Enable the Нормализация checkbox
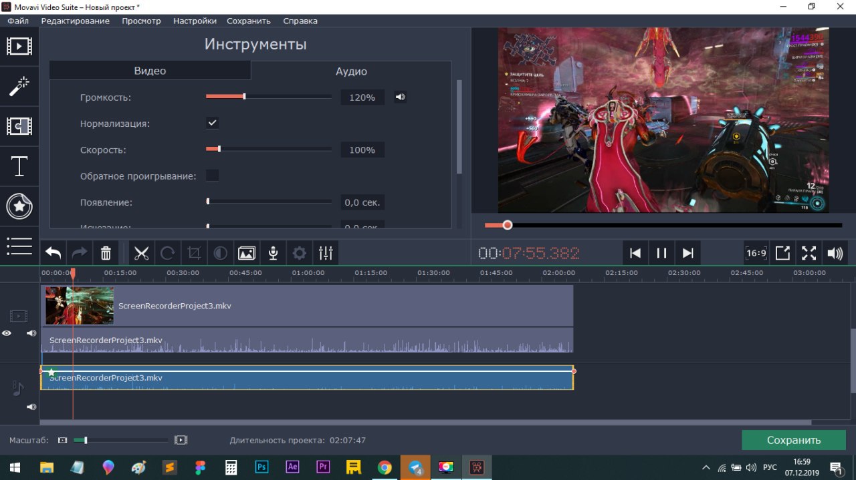This screenshot has height=480, width=856. pyautogui.click(x=212, y=123)
